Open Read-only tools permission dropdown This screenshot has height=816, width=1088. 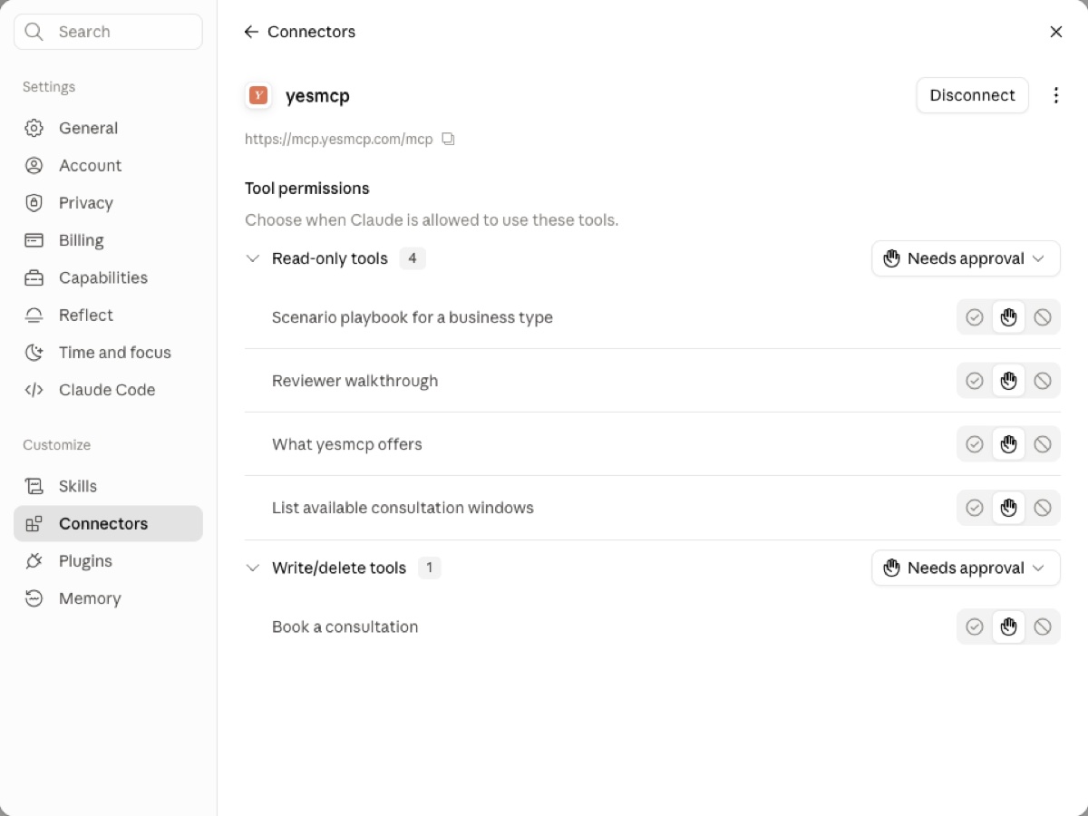(966, 258)
